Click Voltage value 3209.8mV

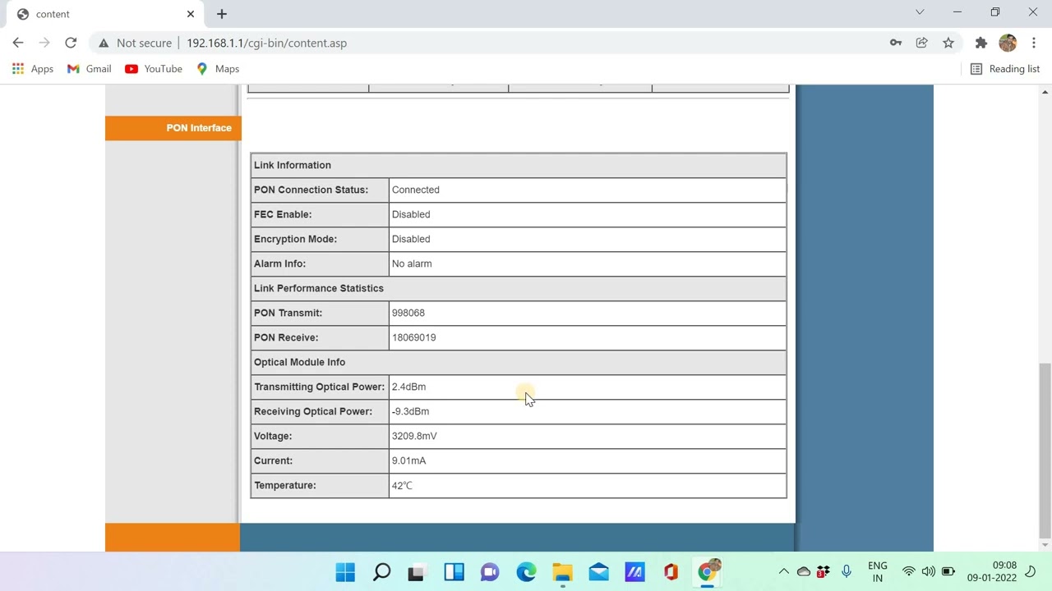414,436
